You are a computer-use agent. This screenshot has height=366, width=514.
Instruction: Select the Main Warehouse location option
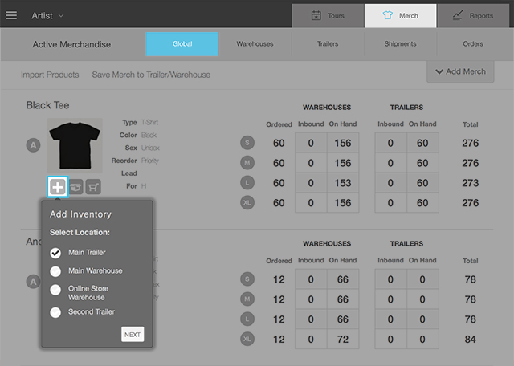(x=55, y=271)
